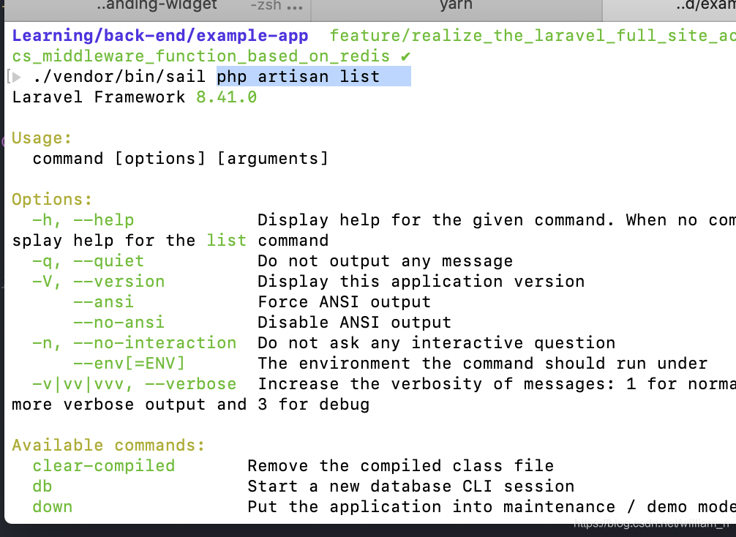Click 'The environment the command should run under'
The width and height of the screenshot is (736, 537).
point(483,364)
